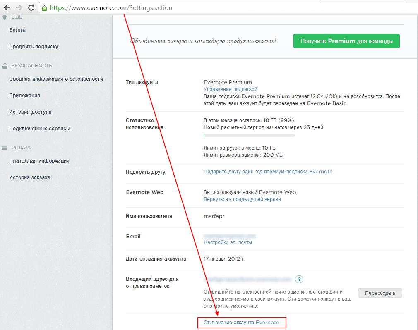Click the ОПЛАТА section header

pos(21,148)
